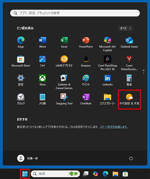Follow the スタート設定を起動します link

114,127
